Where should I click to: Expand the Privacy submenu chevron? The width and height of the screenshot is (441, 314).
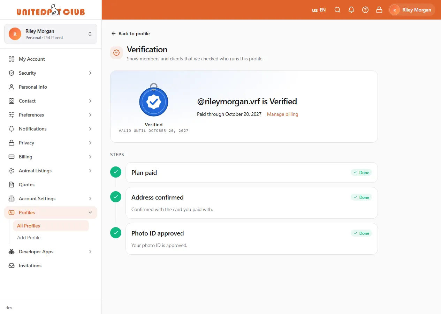90,143
